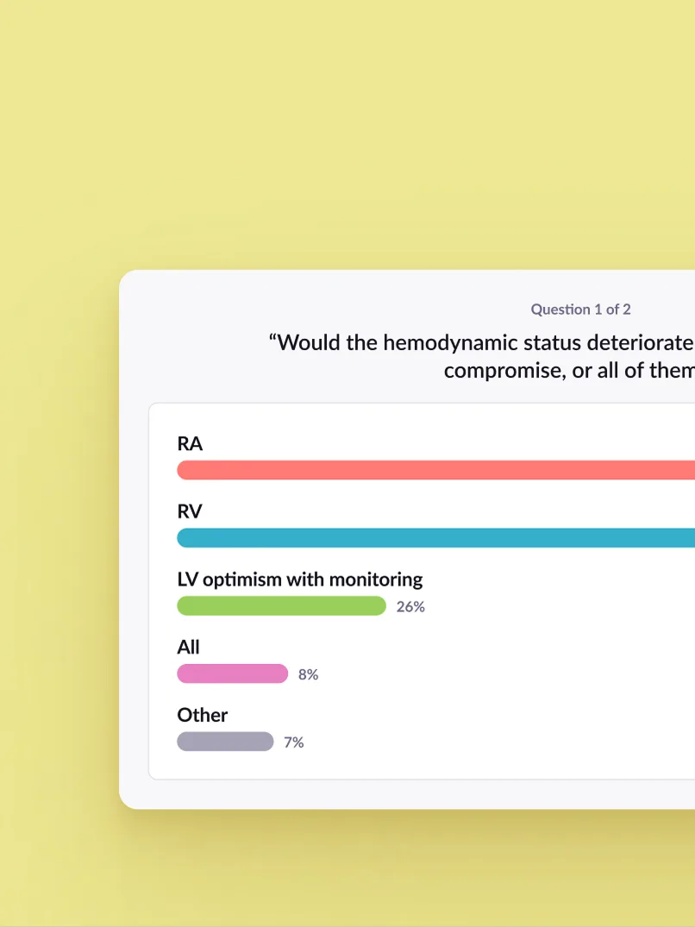The height and width of the screenshot is (927, 695).
Task: Click the 7% percentage value
Action: coord(294,742)
